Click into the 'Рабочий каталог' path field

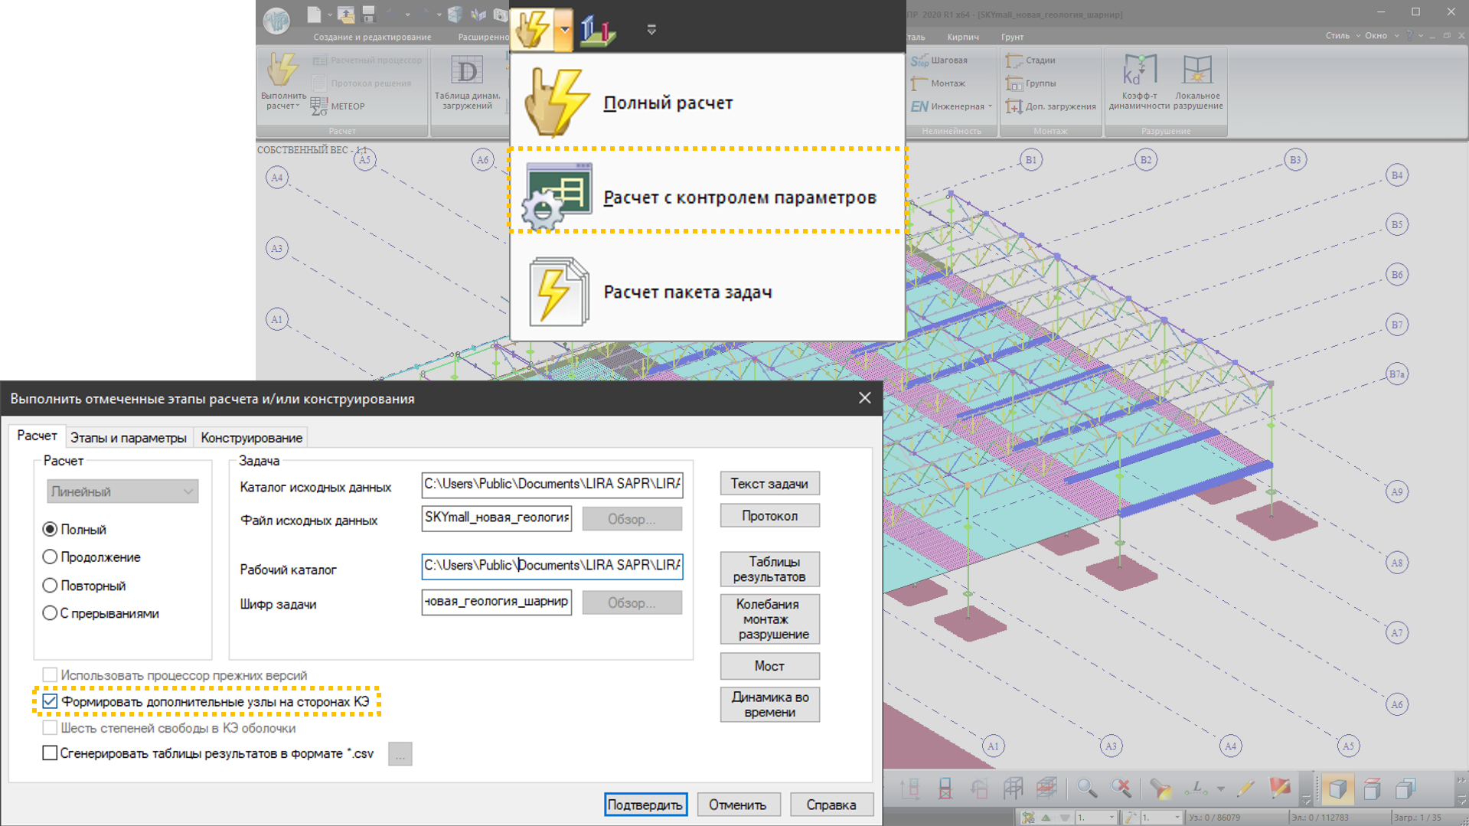coord(551,566)
